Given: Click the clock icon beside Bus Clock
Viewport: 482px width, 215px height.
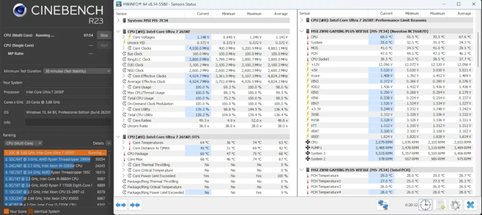Looking at the screenshot, I should (x=124, y=54).
